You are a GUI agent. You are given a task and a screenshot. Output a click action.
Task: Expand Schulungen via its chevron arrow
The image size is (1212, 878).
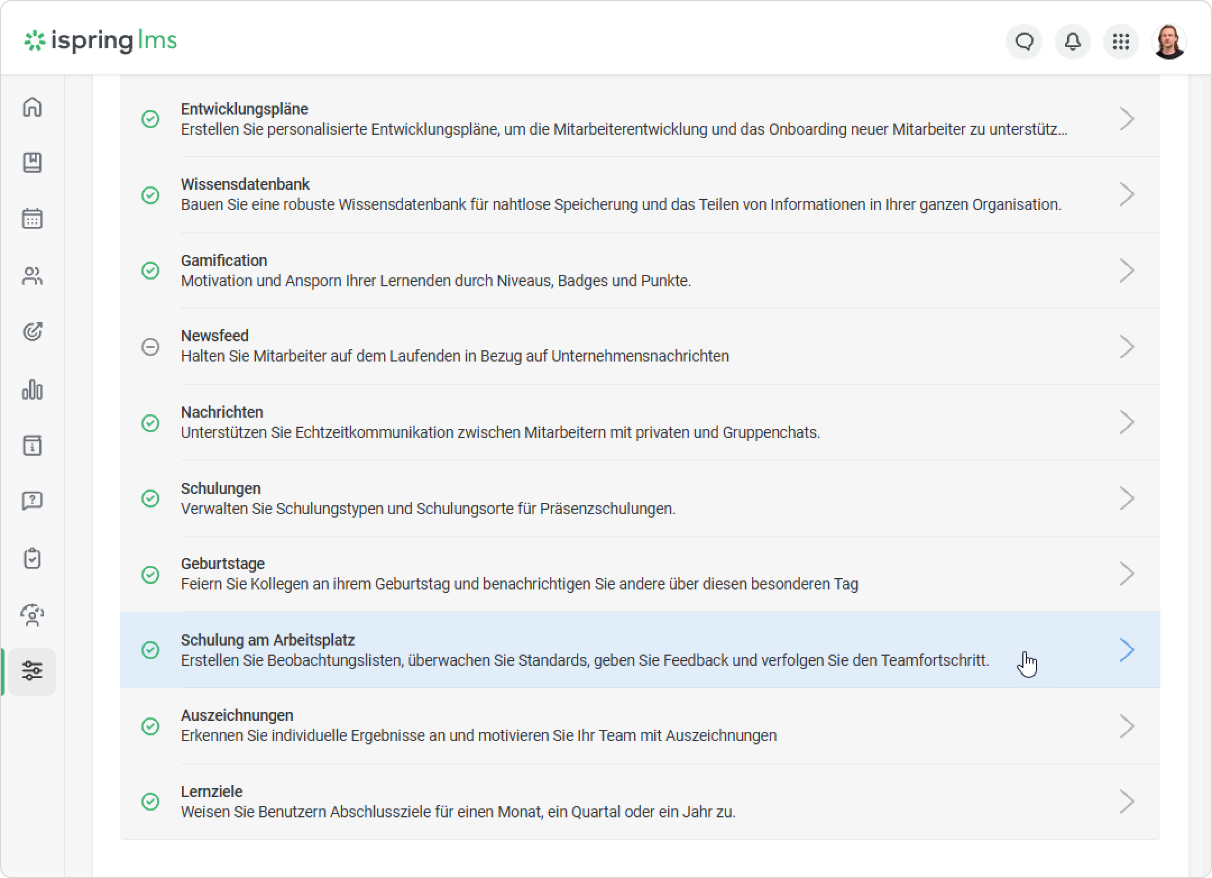1127,499
